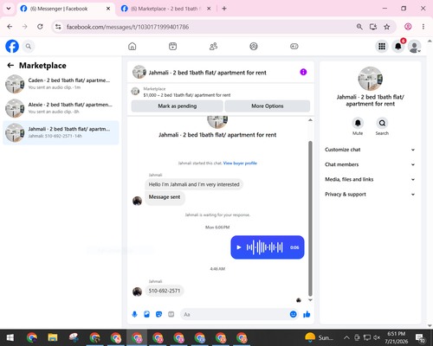
Task: Click the install app icon in address bar
Action: point(373,27)
